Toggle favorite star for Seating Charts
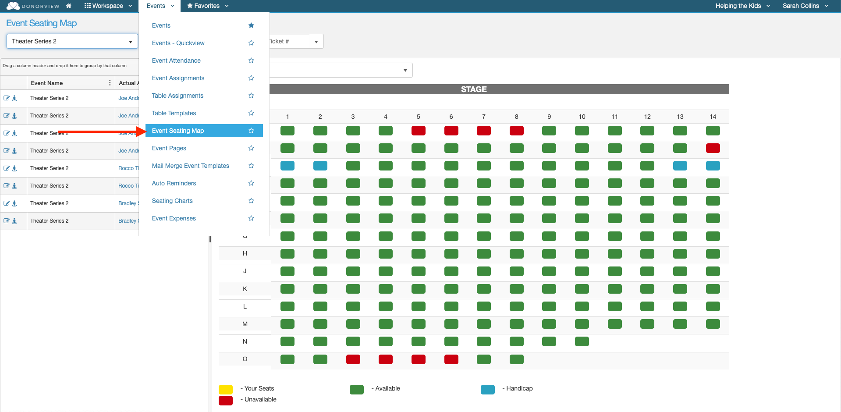The height and width of the screenshot is (412, 841). point(251,201)
